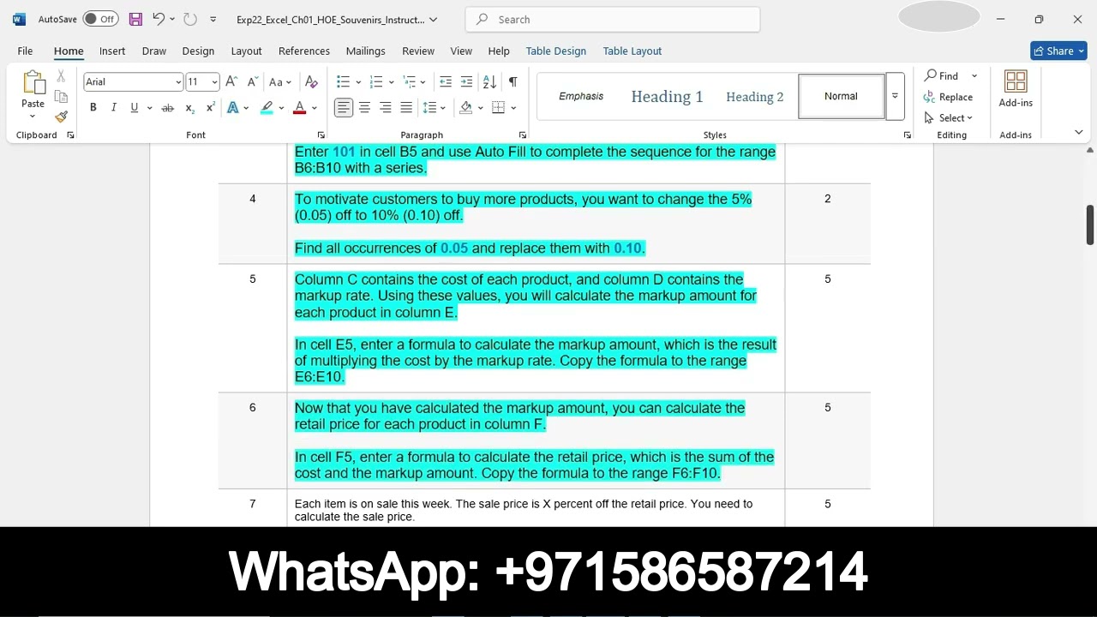Apply the Emphasis style
Viewport: 1097px width, 617px height.
pyautogui.click(x=581, y=96)
